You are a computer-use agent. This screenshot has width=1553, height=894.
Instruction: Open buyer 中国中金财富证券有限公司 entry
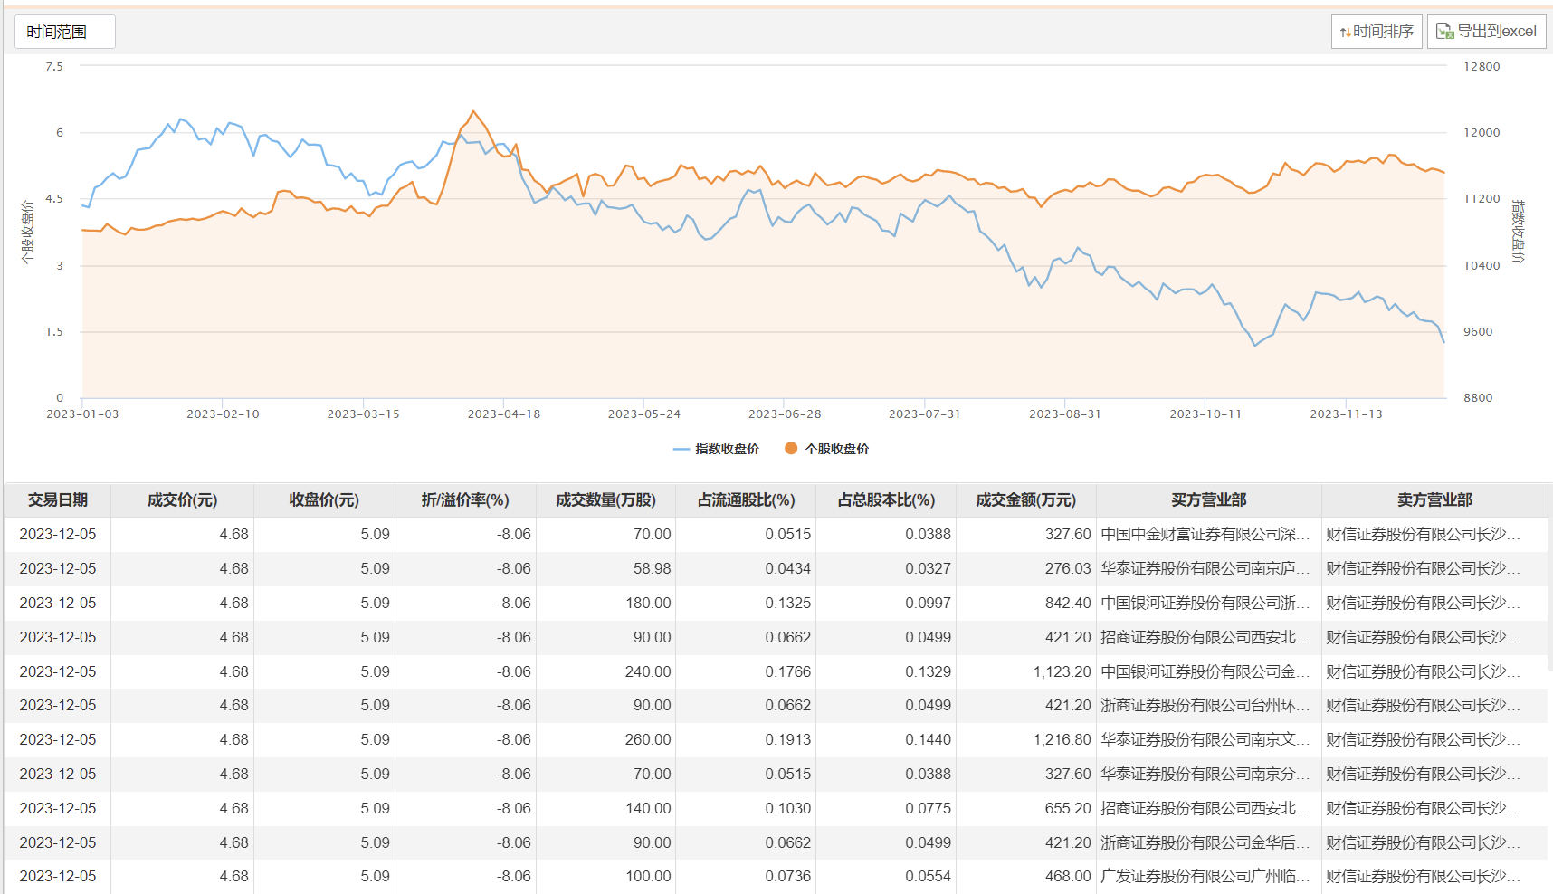[x=1205, y=535]
